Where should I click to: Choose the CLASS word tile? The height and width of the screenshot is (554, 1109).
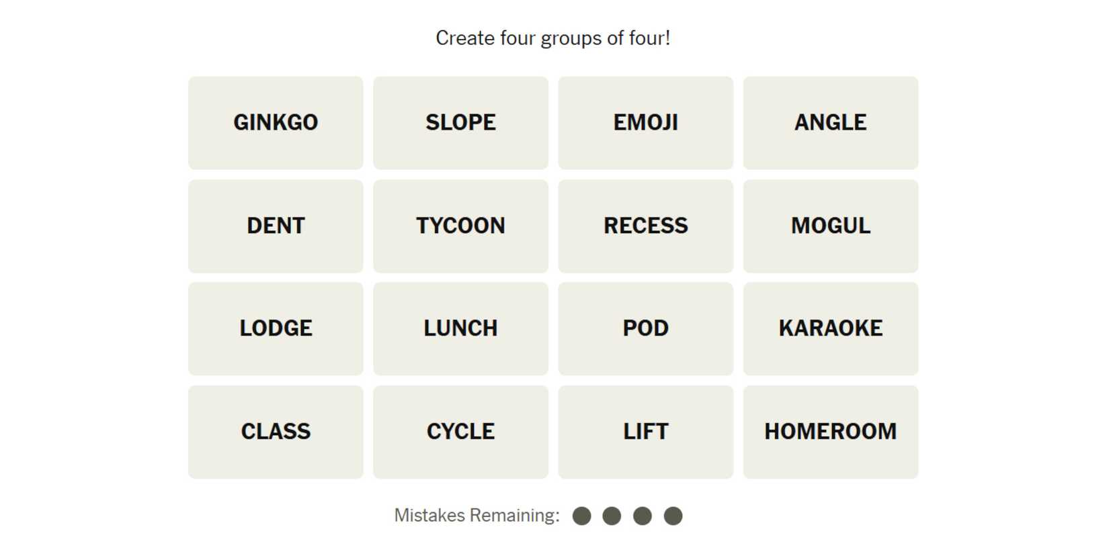(x=276, y=431)
